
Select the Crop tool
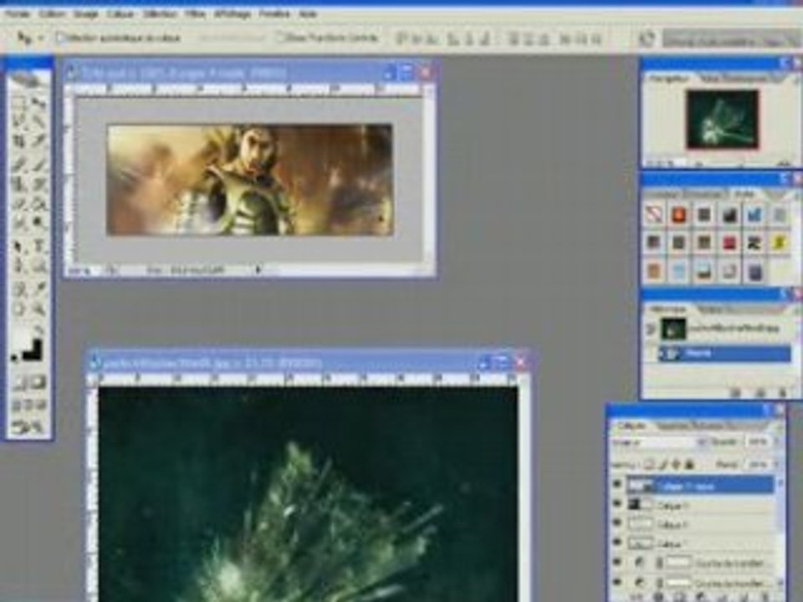pos(18,140)
